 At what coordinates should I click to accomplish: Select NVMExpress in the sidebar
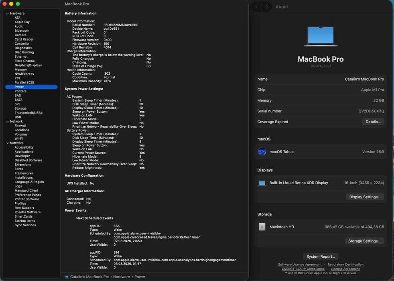coord(24,73)
